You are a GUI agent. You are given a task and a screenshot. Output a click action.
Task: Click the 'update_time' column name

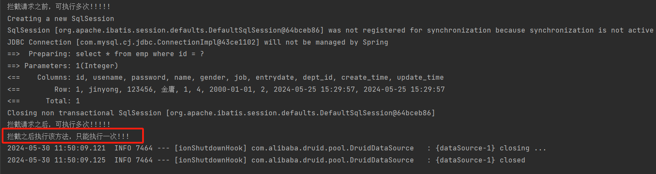(420, 78)
